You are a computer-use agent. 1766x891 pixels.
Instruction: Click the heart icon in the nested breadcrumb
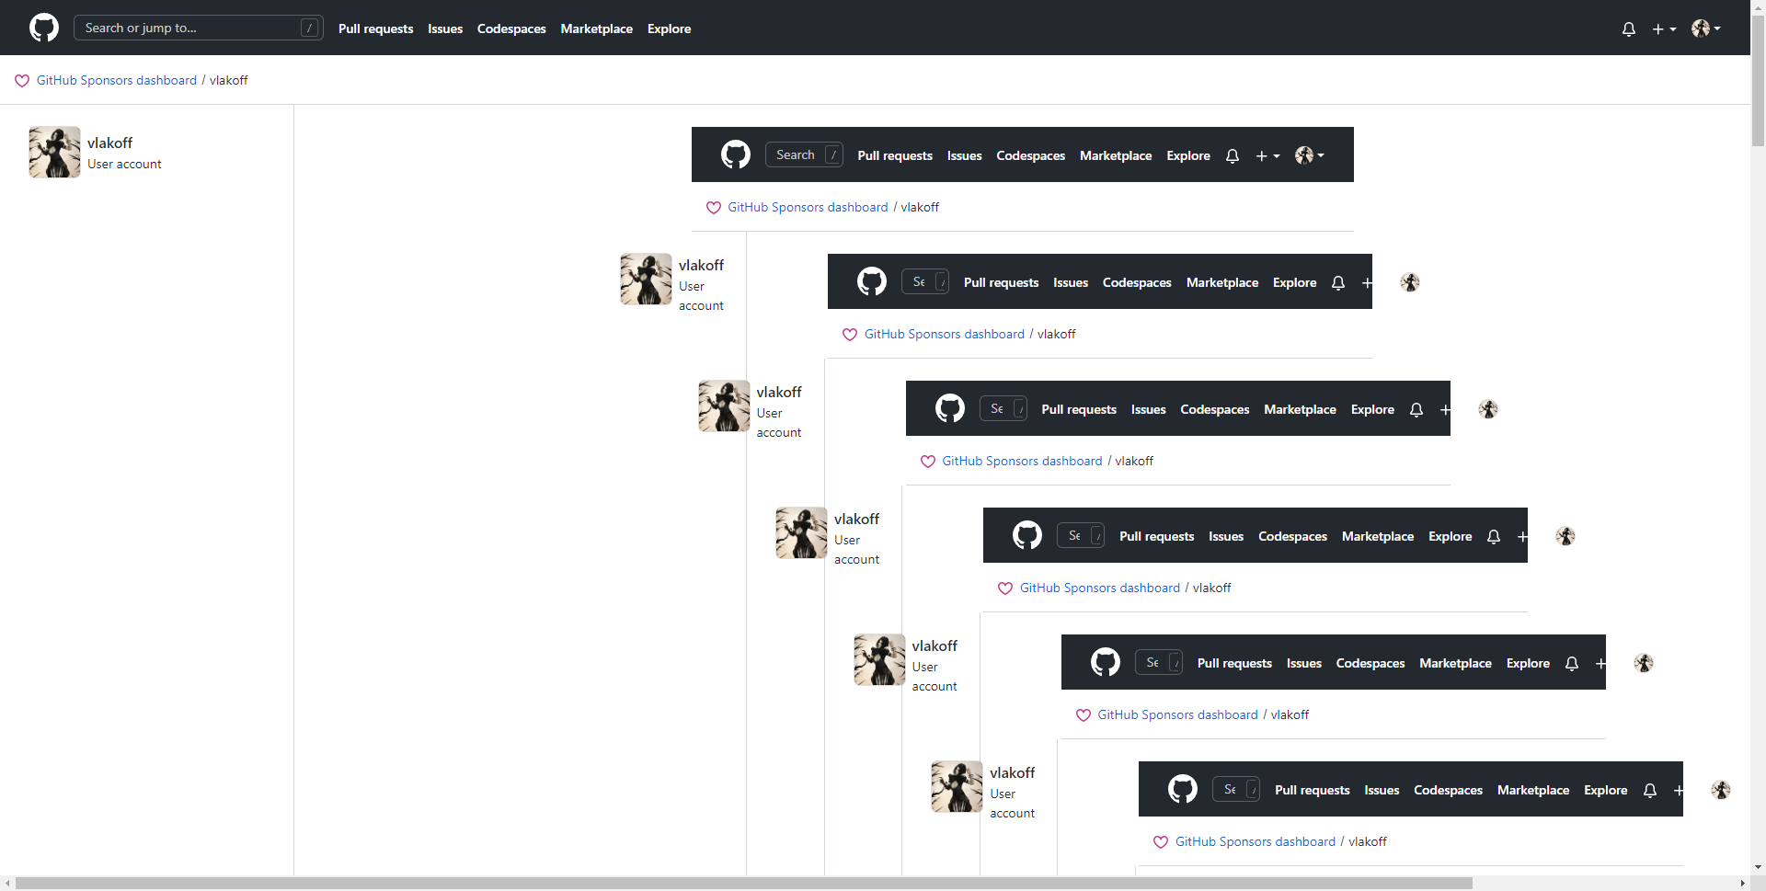[x=714, y=208]
